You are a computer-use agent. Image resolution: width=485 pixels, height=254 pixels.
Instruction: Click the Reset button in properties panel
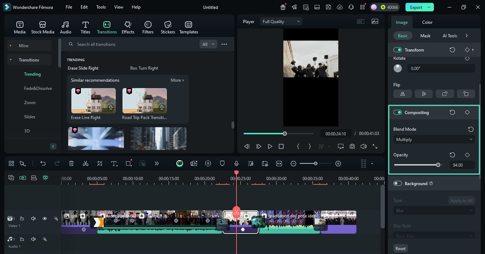click(400, 248)
